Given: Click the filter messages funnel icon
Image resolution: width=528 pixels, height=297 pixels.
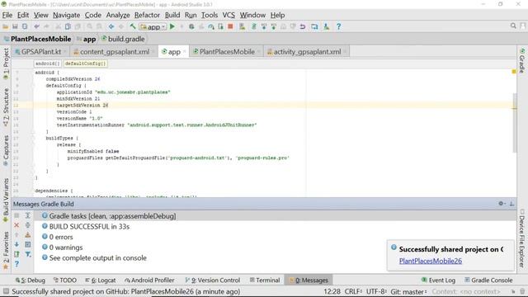Looking at the screenshot, I should pyautogui.click(x=28, y=254).
